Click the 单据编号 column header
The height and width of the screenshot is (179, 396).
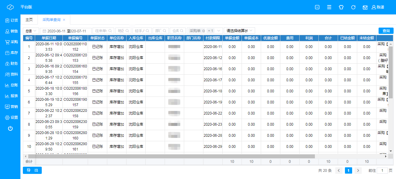pyautogui.click(x=75, y=38)
